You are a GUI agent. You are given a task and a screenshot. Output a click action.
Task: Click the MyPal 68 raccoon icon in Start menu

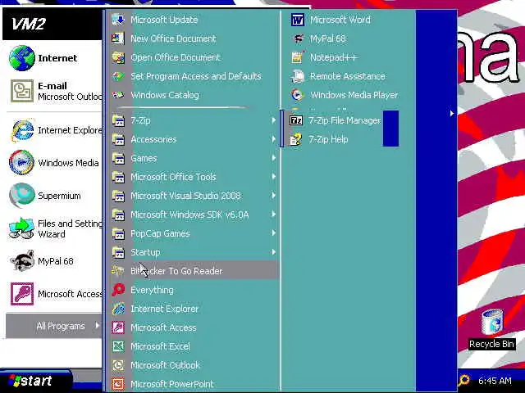click(x=22, y=261)
